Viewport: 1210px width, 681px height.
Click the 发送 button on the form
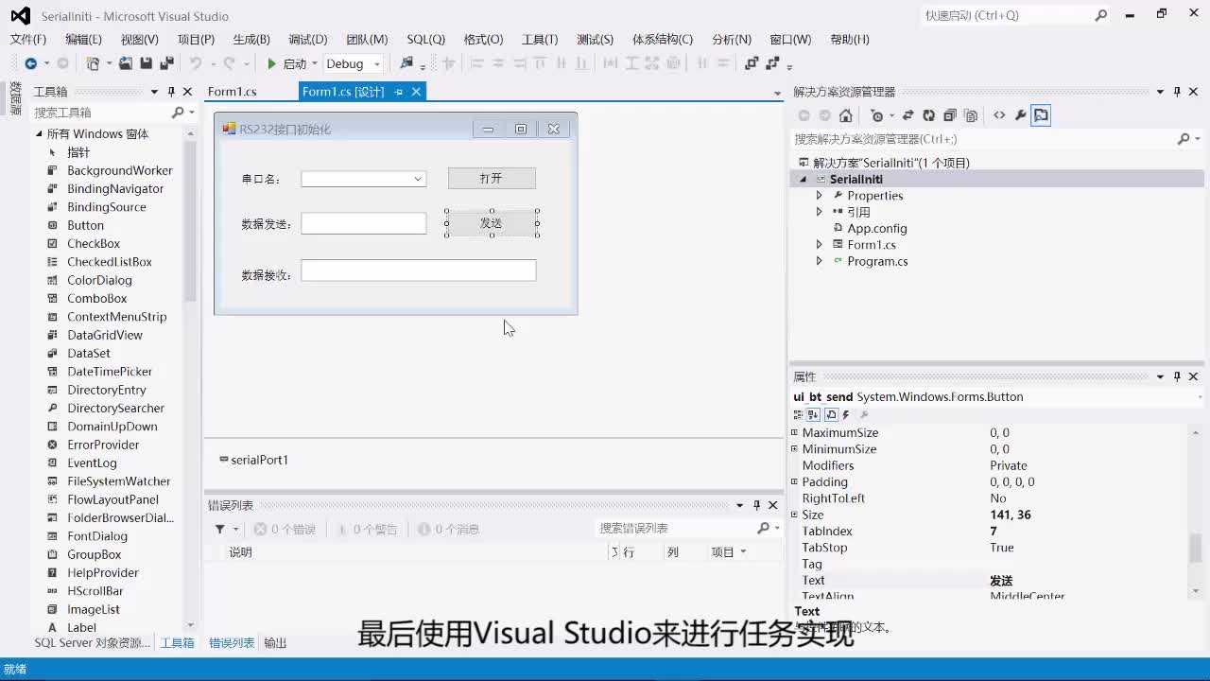[x=492, y=223]
